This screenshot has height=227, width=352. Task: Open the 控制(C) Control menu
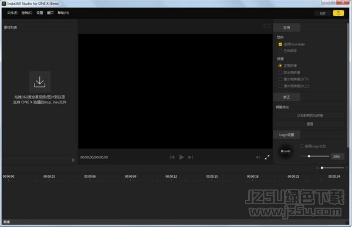pyautogui.click(x=27, y=13)
